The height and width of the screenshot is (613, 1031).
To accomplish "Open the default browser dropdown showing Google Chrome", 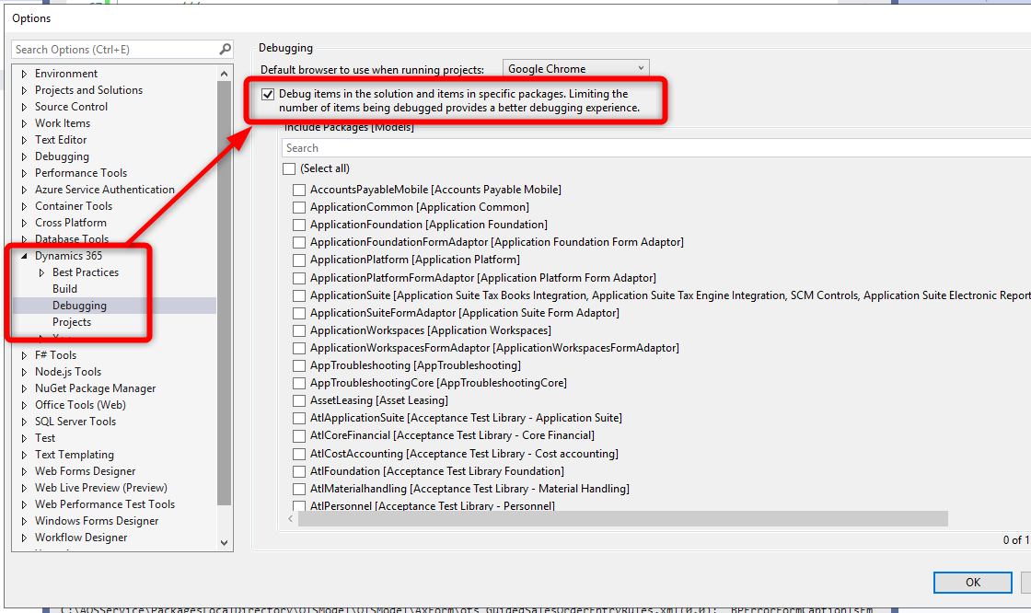I will click(576, 68).
